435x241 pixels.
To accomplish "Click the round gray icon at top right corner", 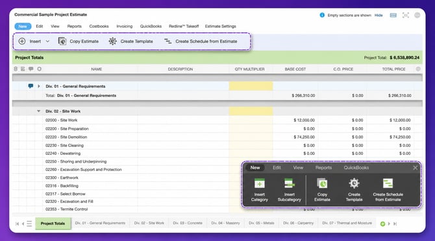I will tap(417, 15).
